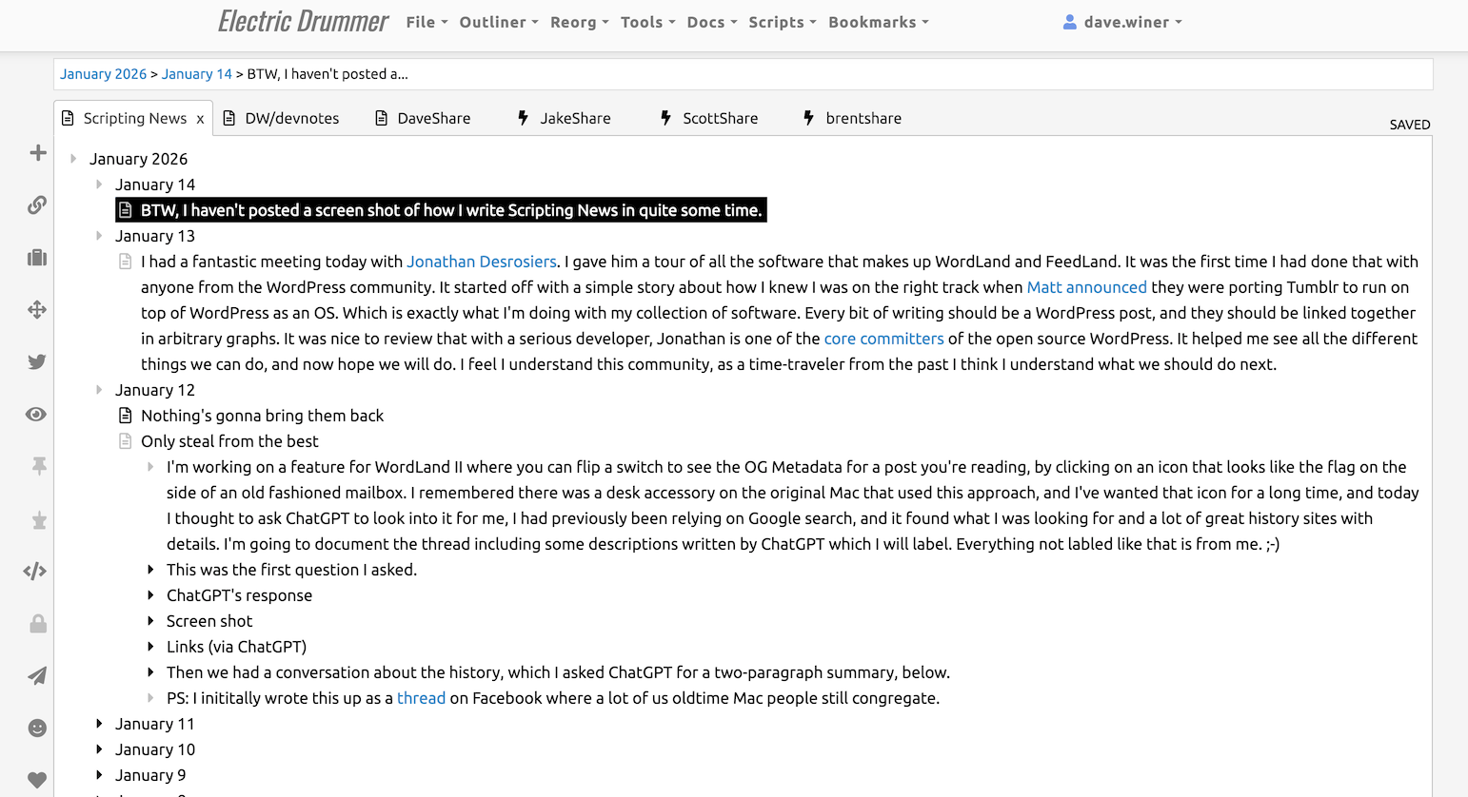Image resolution: width=1468 pixels, height=797 pixels.
Task: Click the four-way move arrows icon
Action: (x=37, y=310)
